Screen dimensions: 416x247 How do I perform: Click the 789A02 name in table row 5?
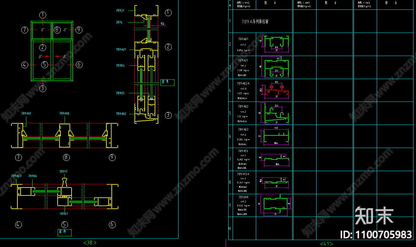[x=243, y=107]
